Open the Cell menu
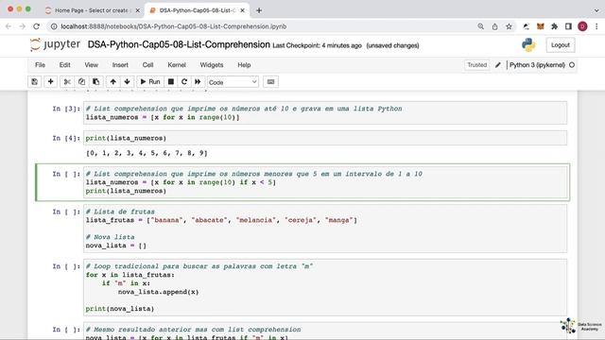The width and height of the screenshot is (605, 340). point(147,65)
